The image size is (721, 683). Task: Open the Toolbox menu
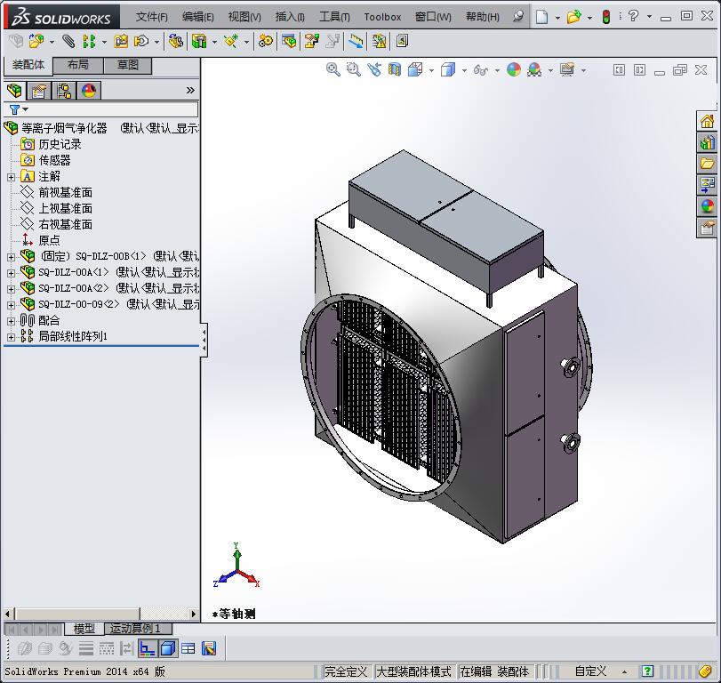click(x=382, y=17)
